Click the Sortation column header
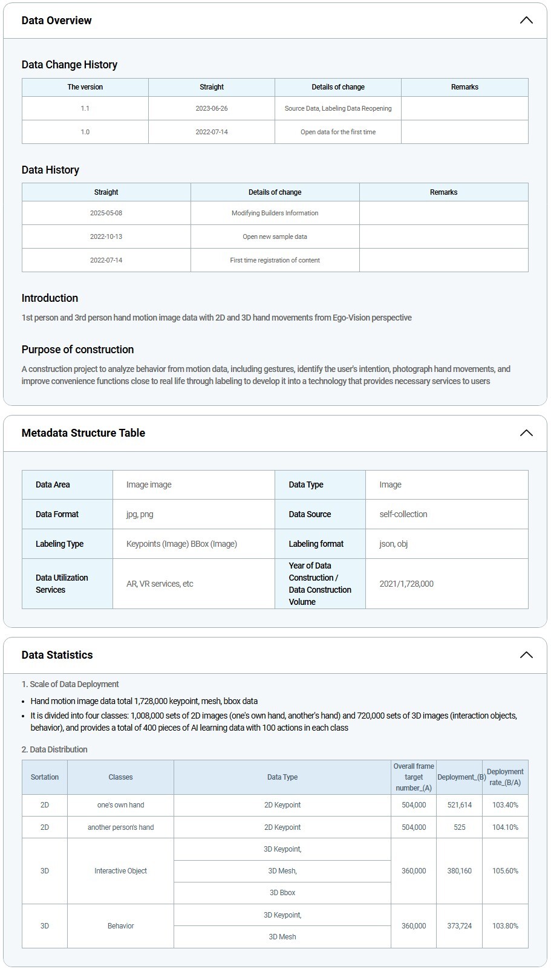The width and height of the screenshot is (551, 972). (x=45, y=777)
